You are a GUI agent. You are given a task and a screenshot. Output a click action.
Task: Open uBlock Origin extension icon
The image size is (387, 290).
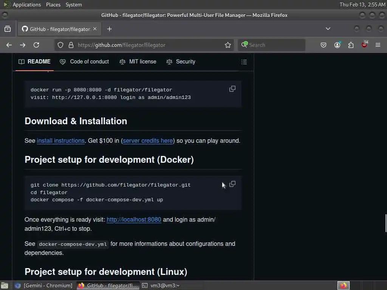pyautogui.click(x=364, y=45)
